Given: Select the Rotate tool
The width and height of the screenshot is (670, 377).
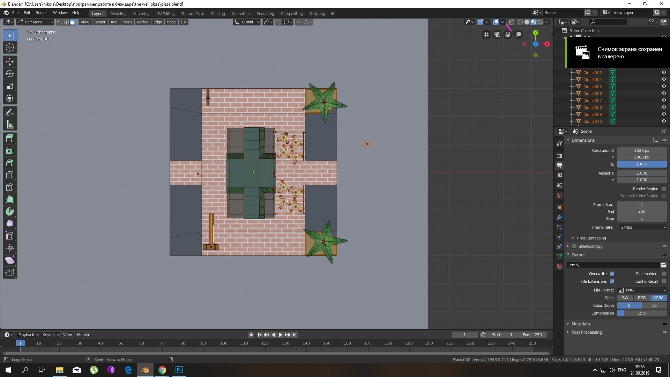Looking at the screenshot, I should point(10,74).
